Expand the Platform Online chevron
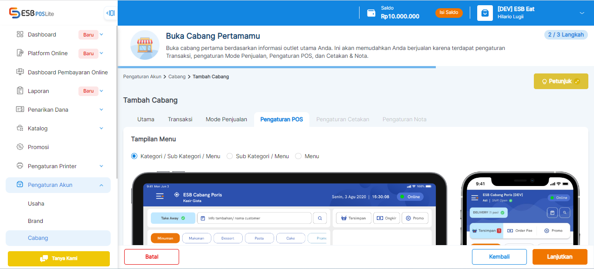This screenshot has height=269, width=594. (x=102, y=53)
